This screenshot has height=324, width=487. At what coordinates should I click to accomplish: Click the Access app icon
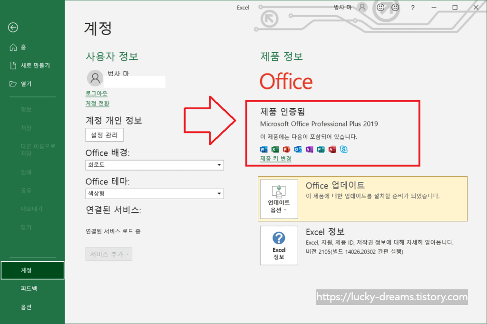332,149
